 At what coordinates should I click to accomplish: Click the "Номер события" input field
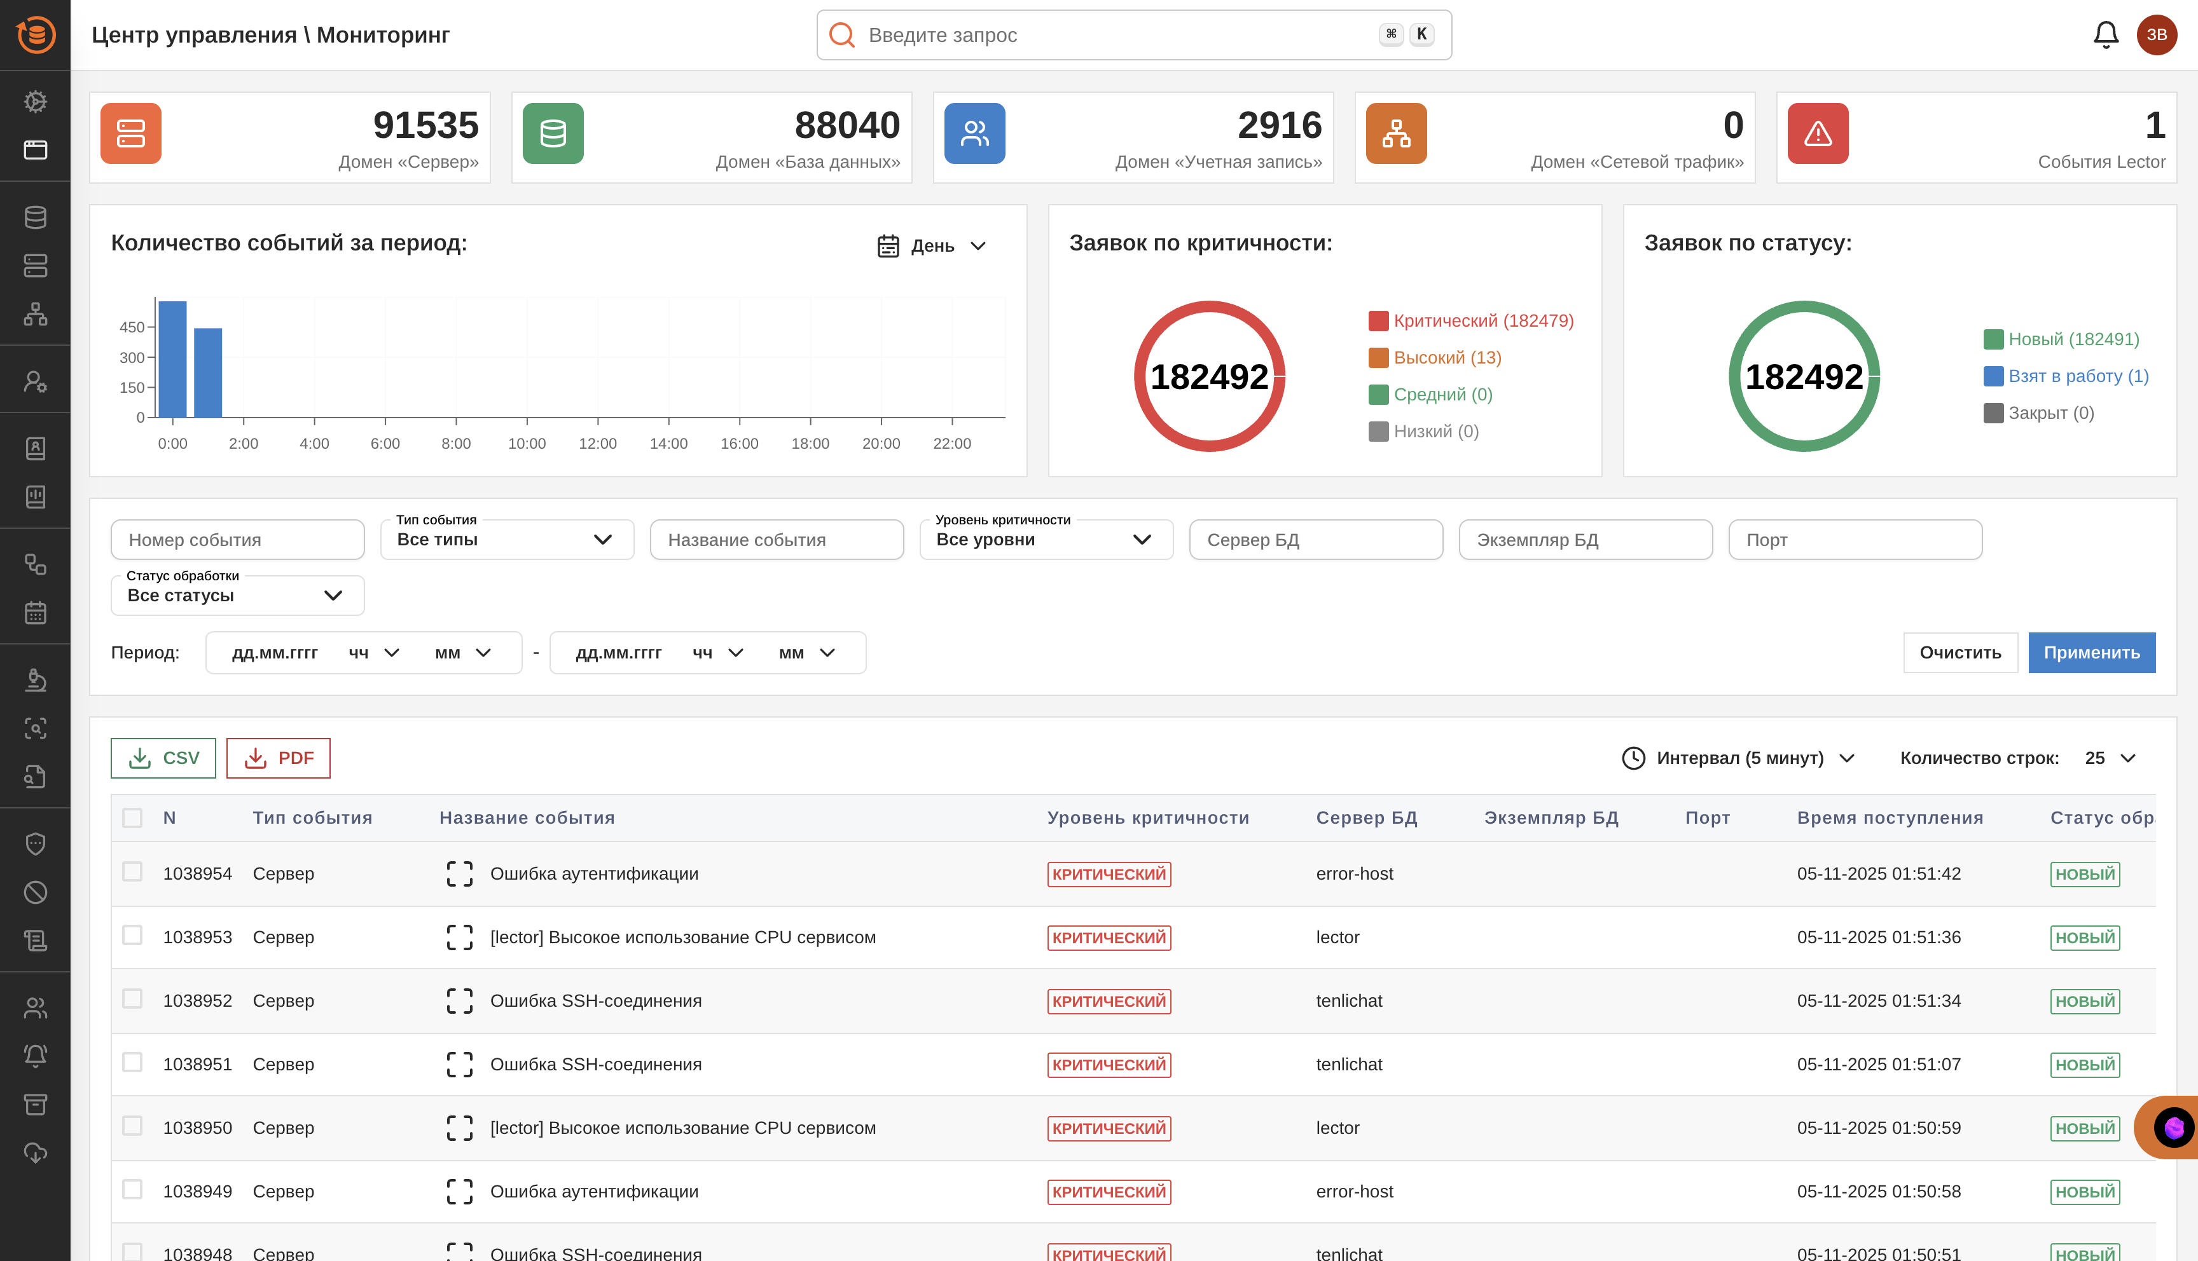[237, 540]
